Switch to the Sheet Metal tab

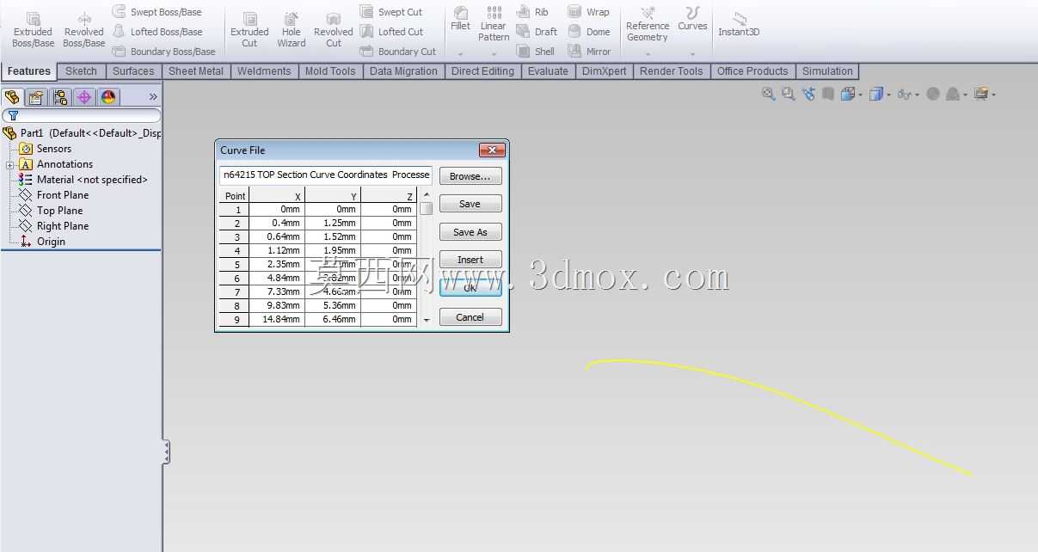click(x=196, y=71)
